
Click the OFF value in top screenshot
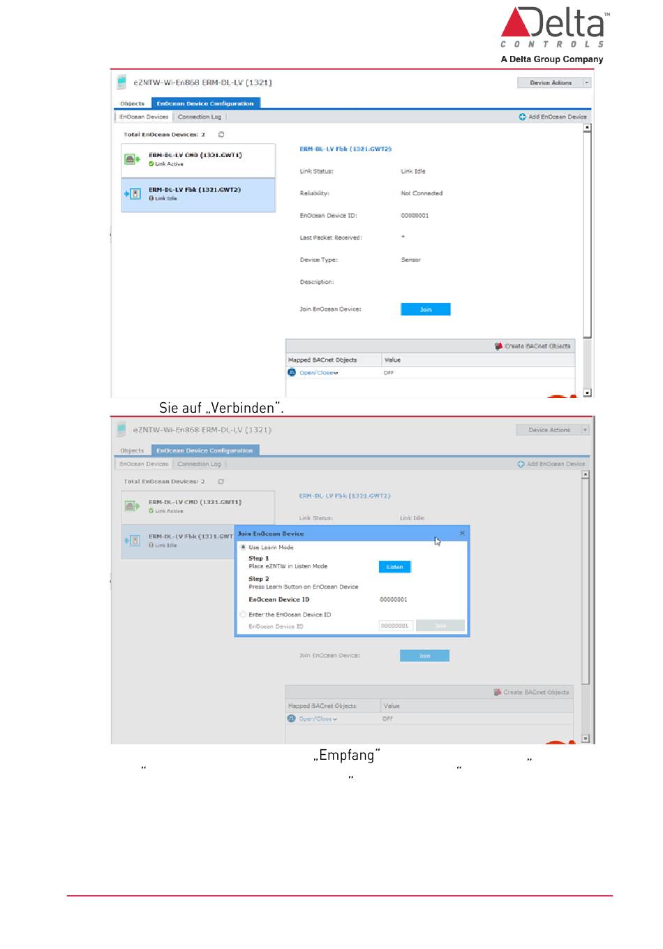389,373
